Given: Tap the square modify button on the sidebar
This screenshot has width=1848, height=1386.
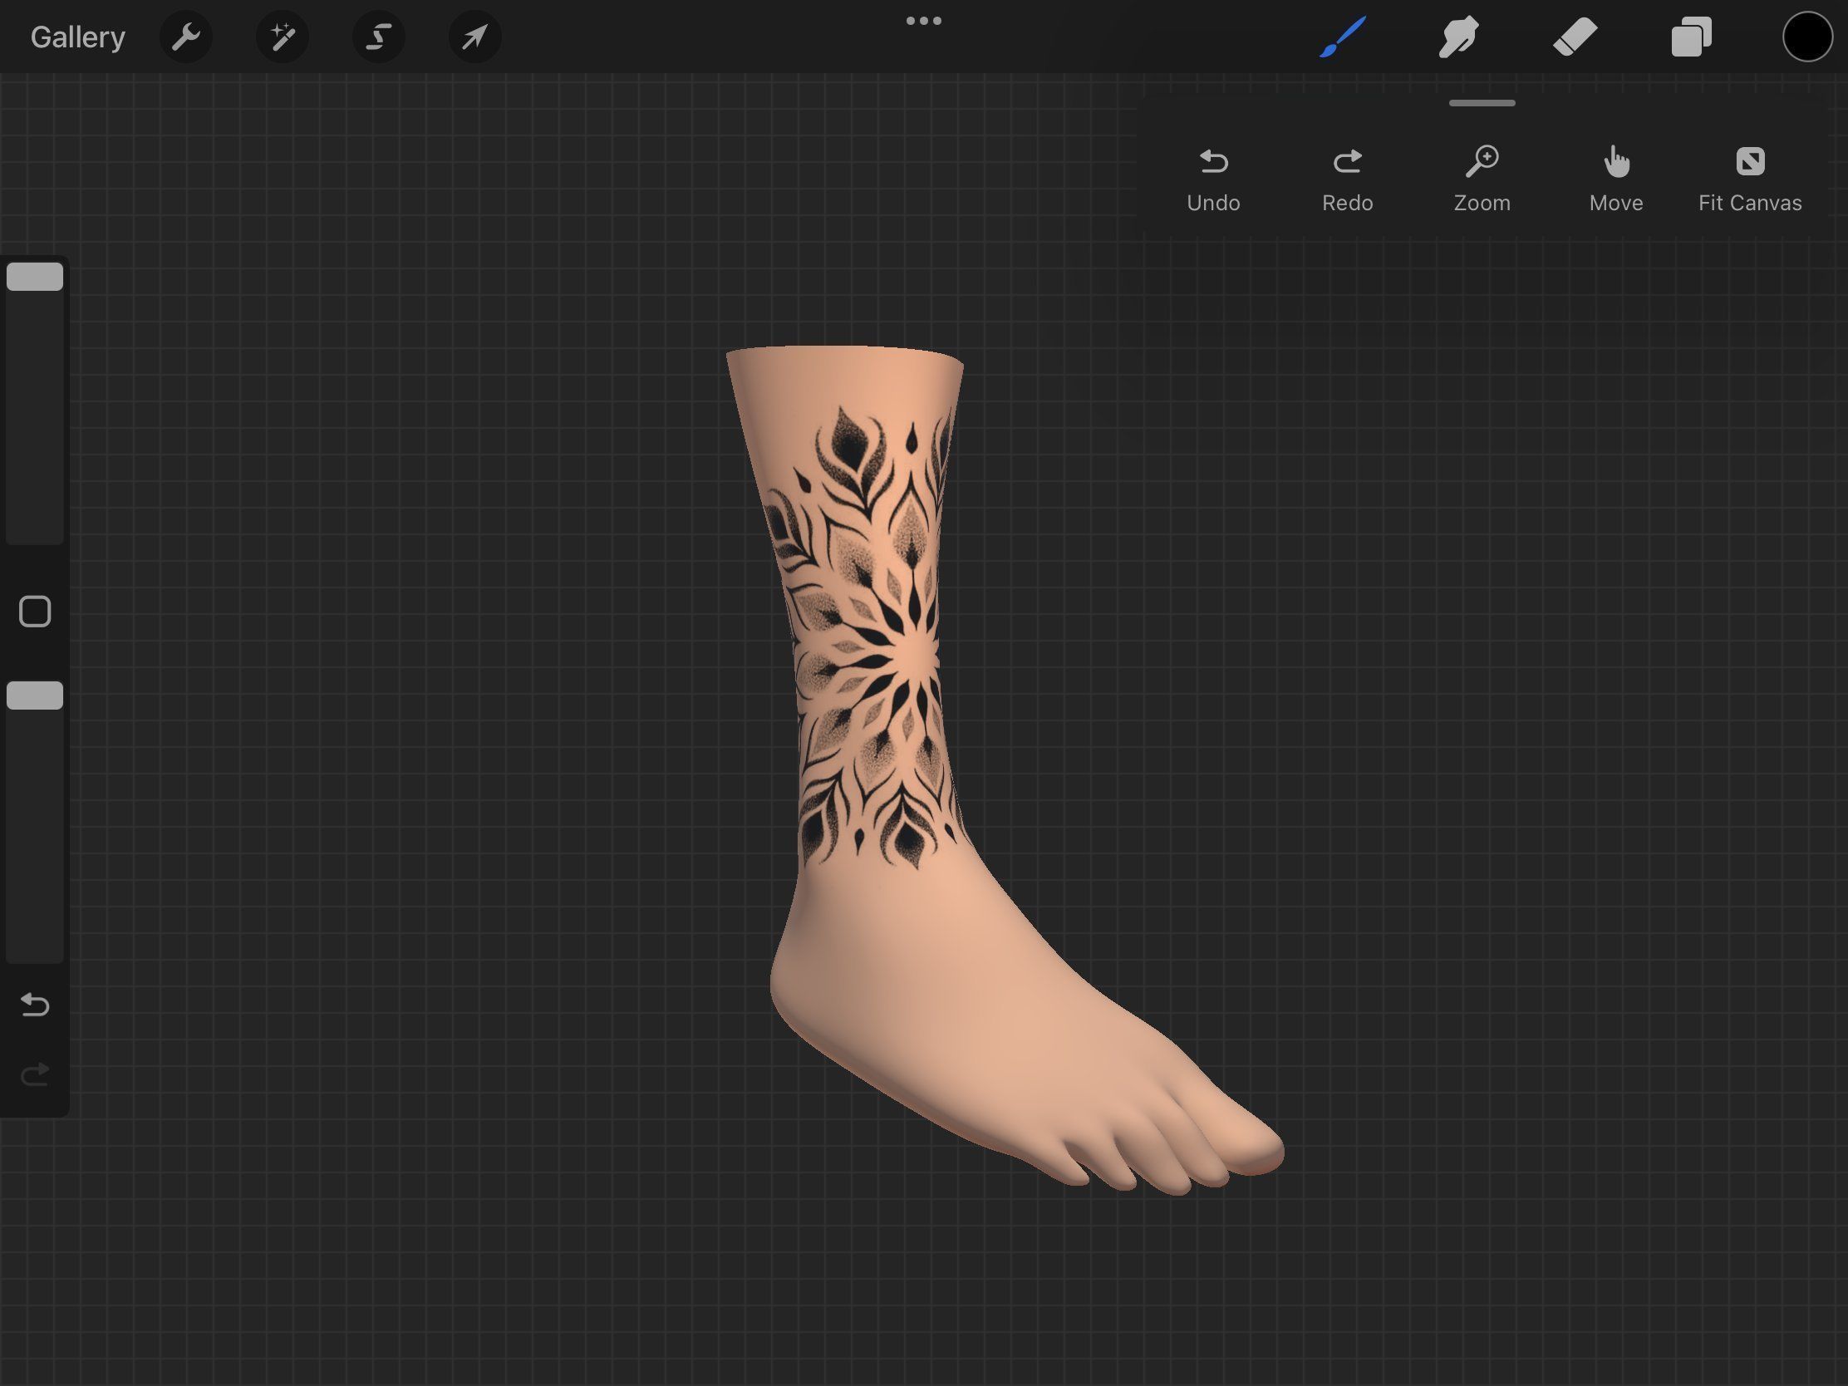Looking at the screenshot, I should pyautogui.click(x=35, y=612).
